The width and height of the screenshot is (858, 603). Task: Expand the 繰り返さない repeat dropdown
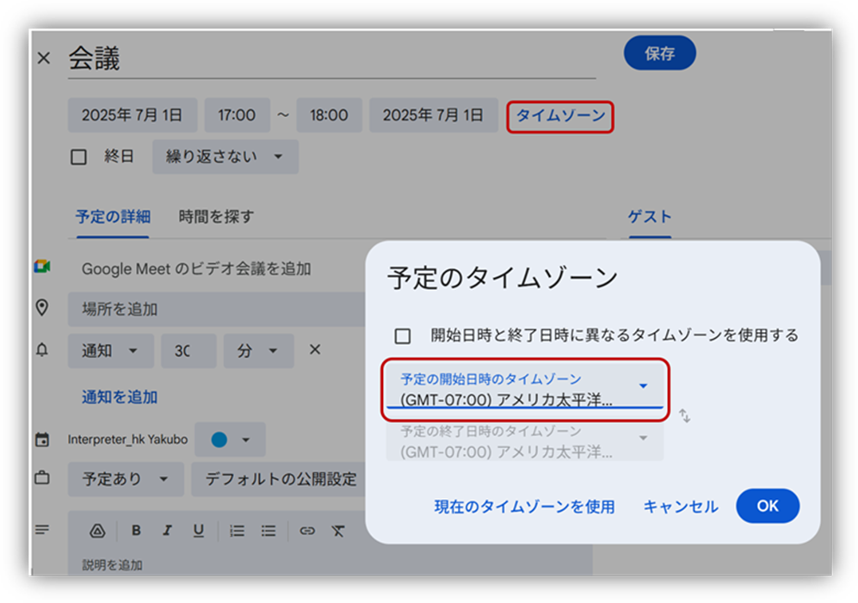coord(225,157)
